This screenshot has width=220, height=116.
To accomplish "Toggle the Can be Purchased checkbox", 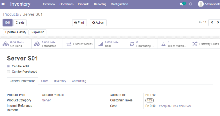I will coord(8,72).
